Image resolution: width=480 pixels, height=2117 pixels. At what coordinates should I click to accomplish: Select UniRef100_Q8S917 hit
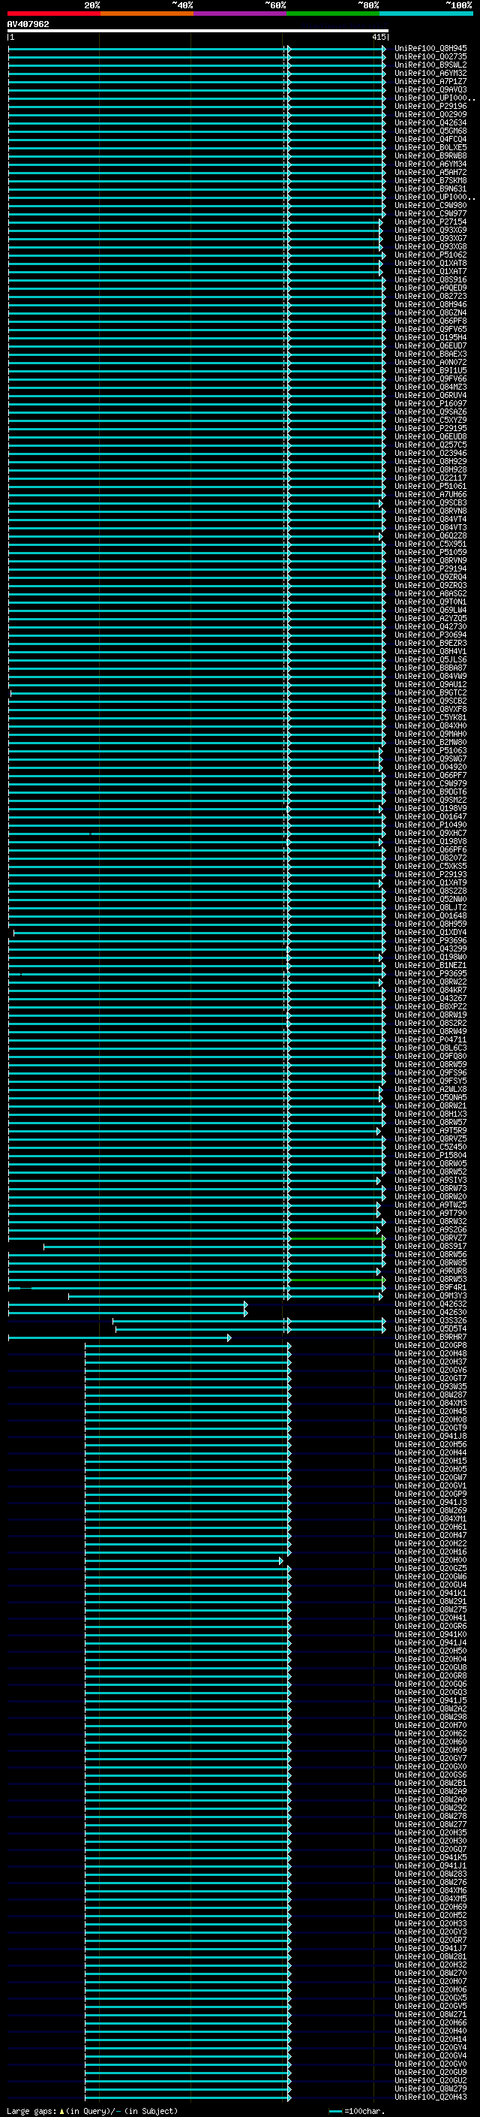click(x=430, y=1246)
